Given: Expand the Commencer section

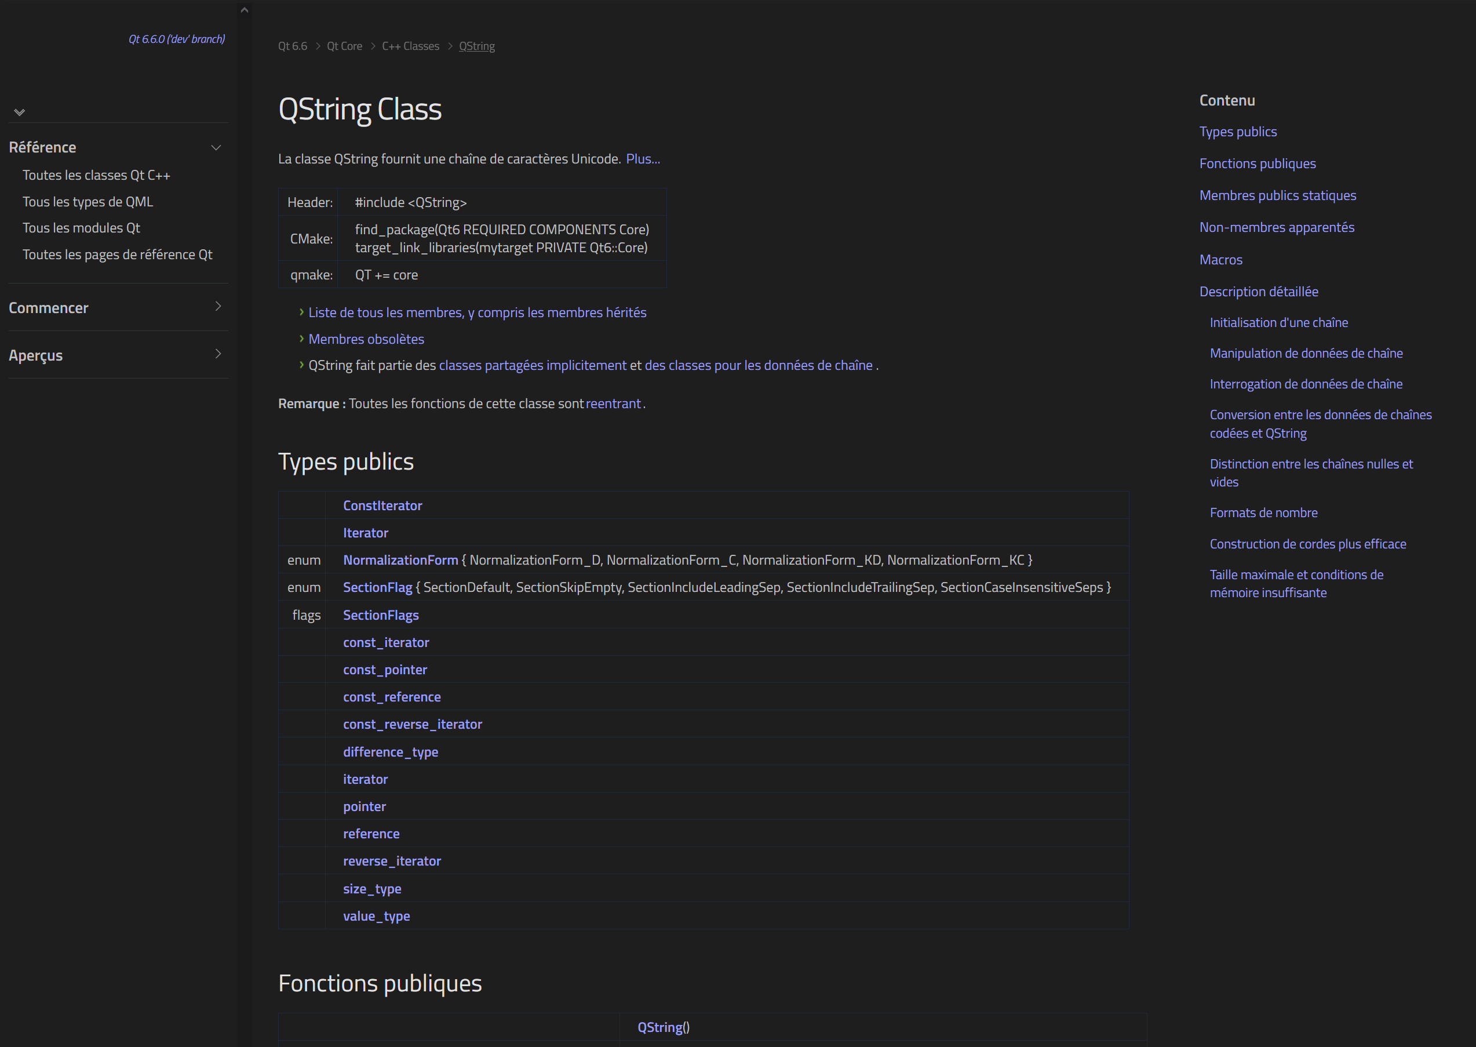Looking at the screenshot, I should pyautogui.click(x=218, y=306).
